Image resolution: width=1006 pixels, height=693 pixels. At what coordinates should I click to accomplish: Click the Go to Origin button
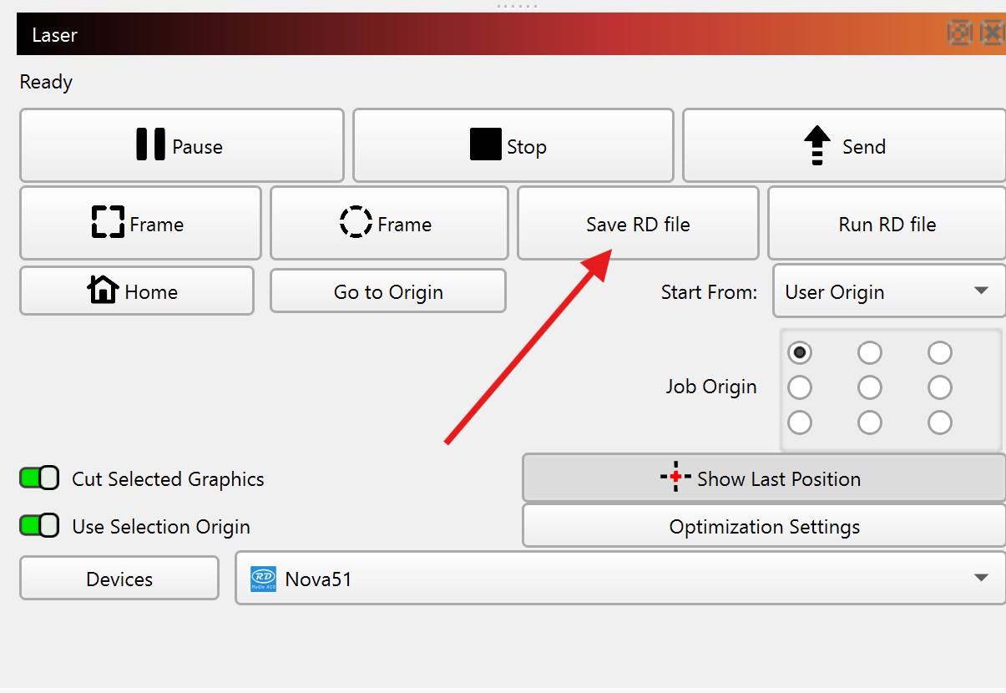pos(388,291)
